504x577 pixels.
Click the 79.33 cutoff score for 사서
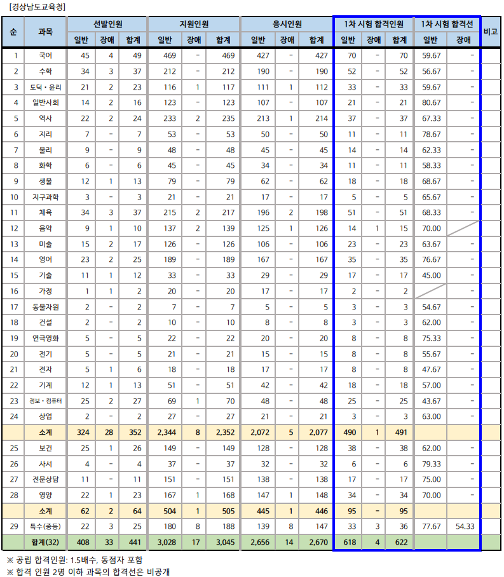pos(431,465)
